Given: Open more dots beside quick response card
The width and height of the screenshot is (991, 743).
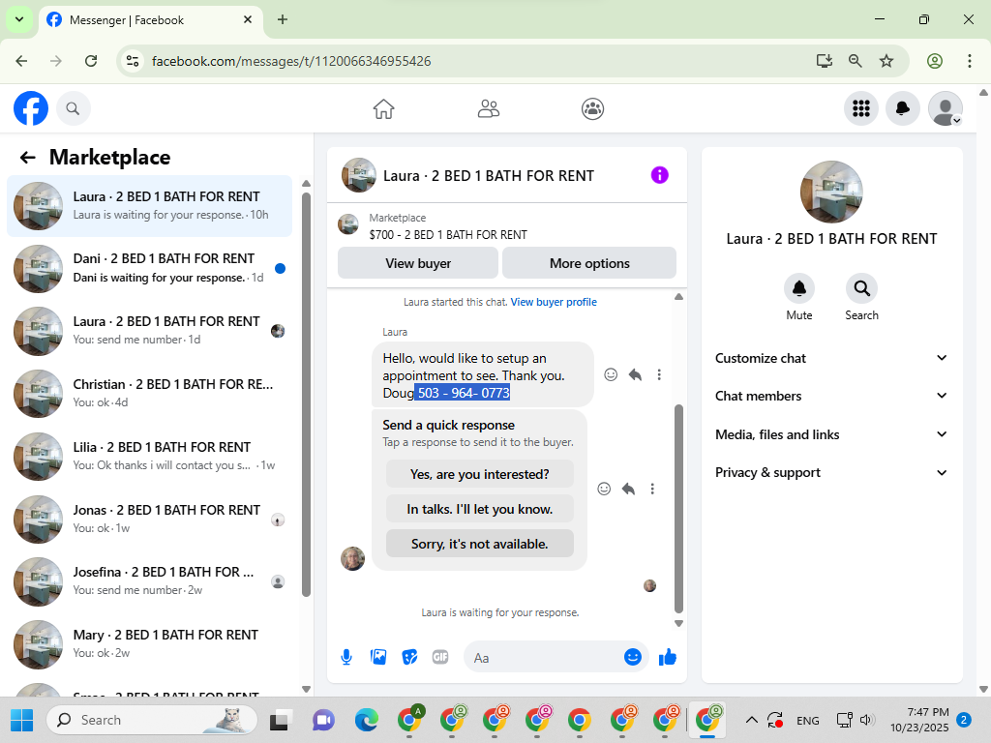Looking at the screenshot, I should coord(652,489).
